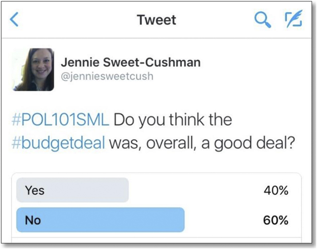
Task: Open the @jenniesweetcush handle
Action: (107, 76)
